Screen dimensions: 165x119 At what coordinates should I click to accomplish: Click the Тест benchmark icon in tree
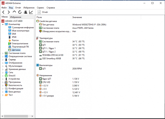point(6,95)
